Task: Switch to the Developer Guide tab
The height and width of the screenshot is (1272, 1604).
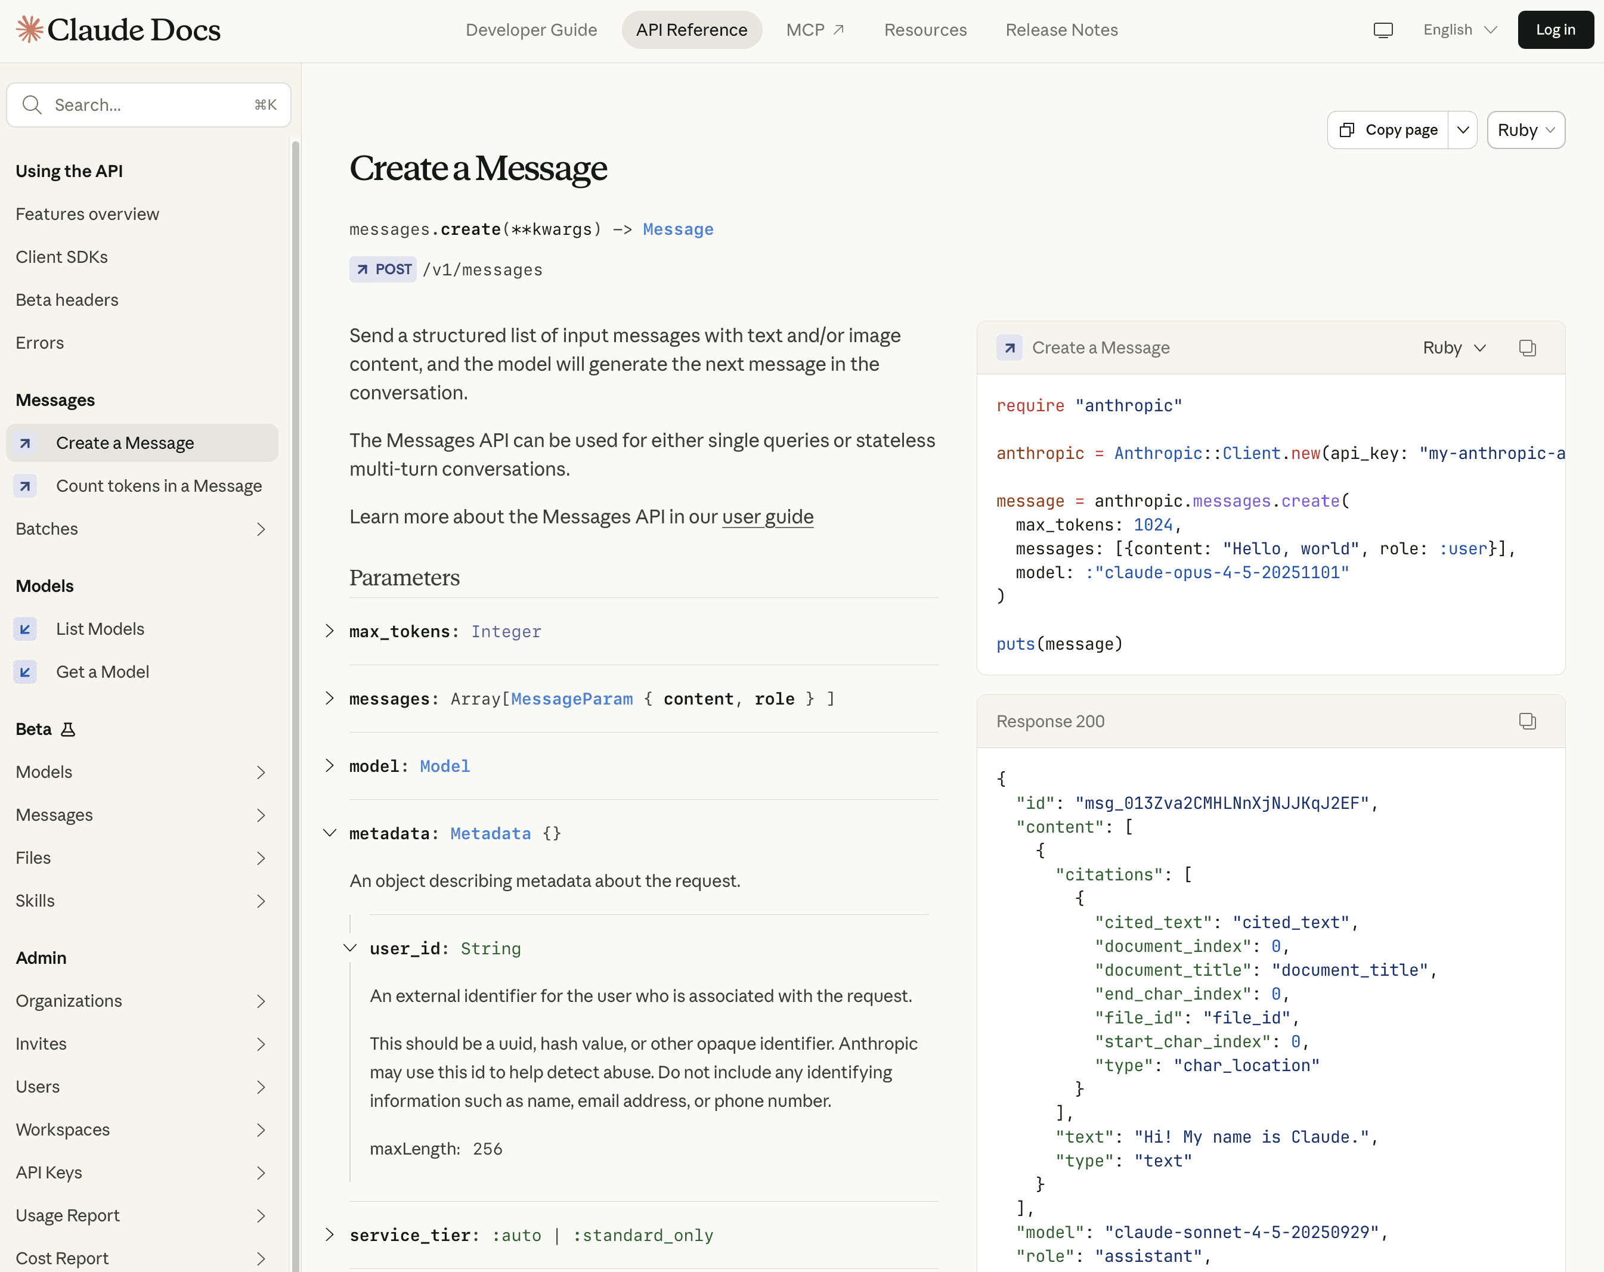Action: [531, 30]
